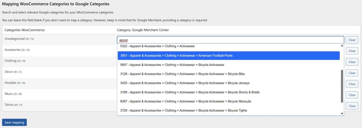Click the dropdown list scroll-up arrow
362x128 pixels.
coord(342,45)
